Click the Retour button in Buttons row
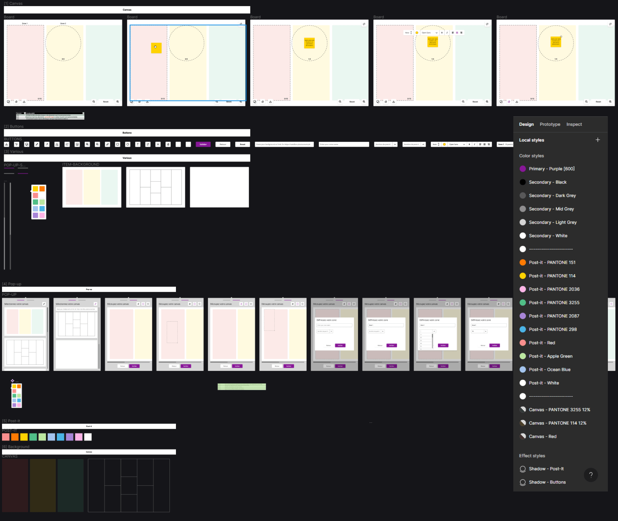The image size is (618, 521). coord(223,144)
